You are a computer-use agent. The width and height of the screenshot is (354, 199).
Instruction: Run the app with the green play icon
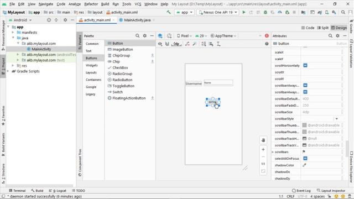click(244, 12)
